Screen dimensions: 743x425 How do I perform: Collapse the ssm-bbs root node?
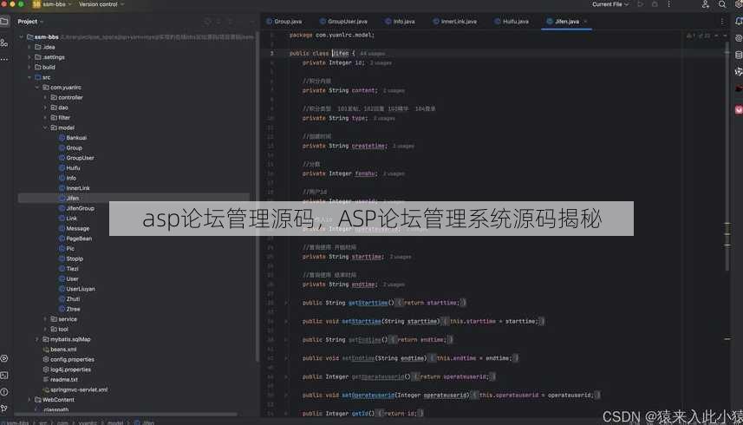21,37
